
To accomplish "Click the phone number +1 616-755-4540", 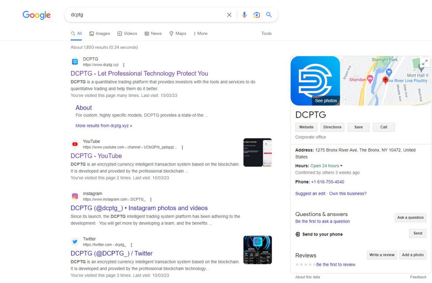I will click(328, 182).
